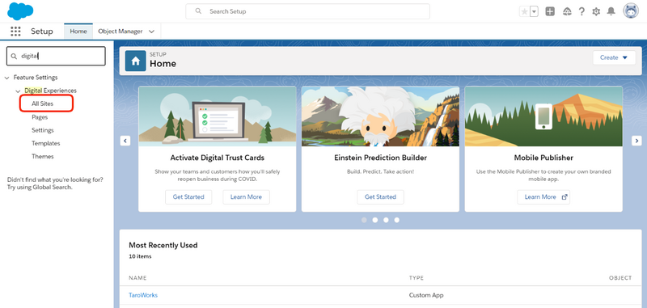
Task: Open the Notifications bell icon
Action: click(x=611, y=11)
